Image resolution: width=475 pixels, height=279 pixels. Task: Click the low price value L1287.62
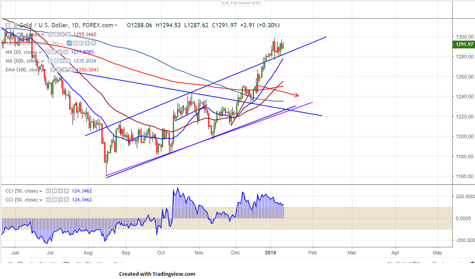(196, 25)
